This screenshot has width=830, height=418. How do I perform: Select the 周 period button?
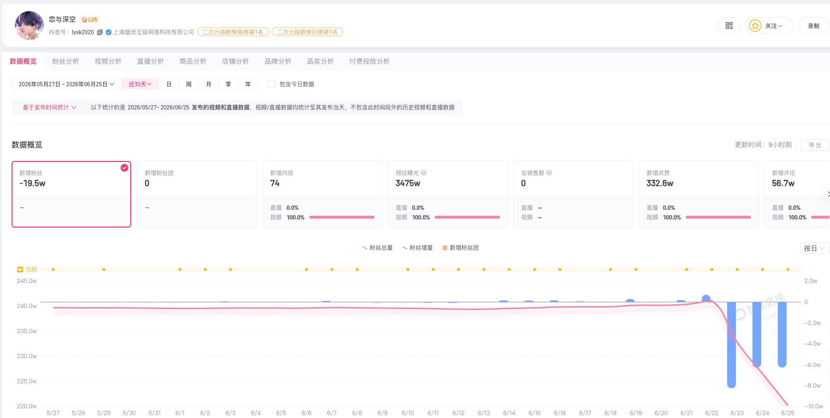click(189, 84)
